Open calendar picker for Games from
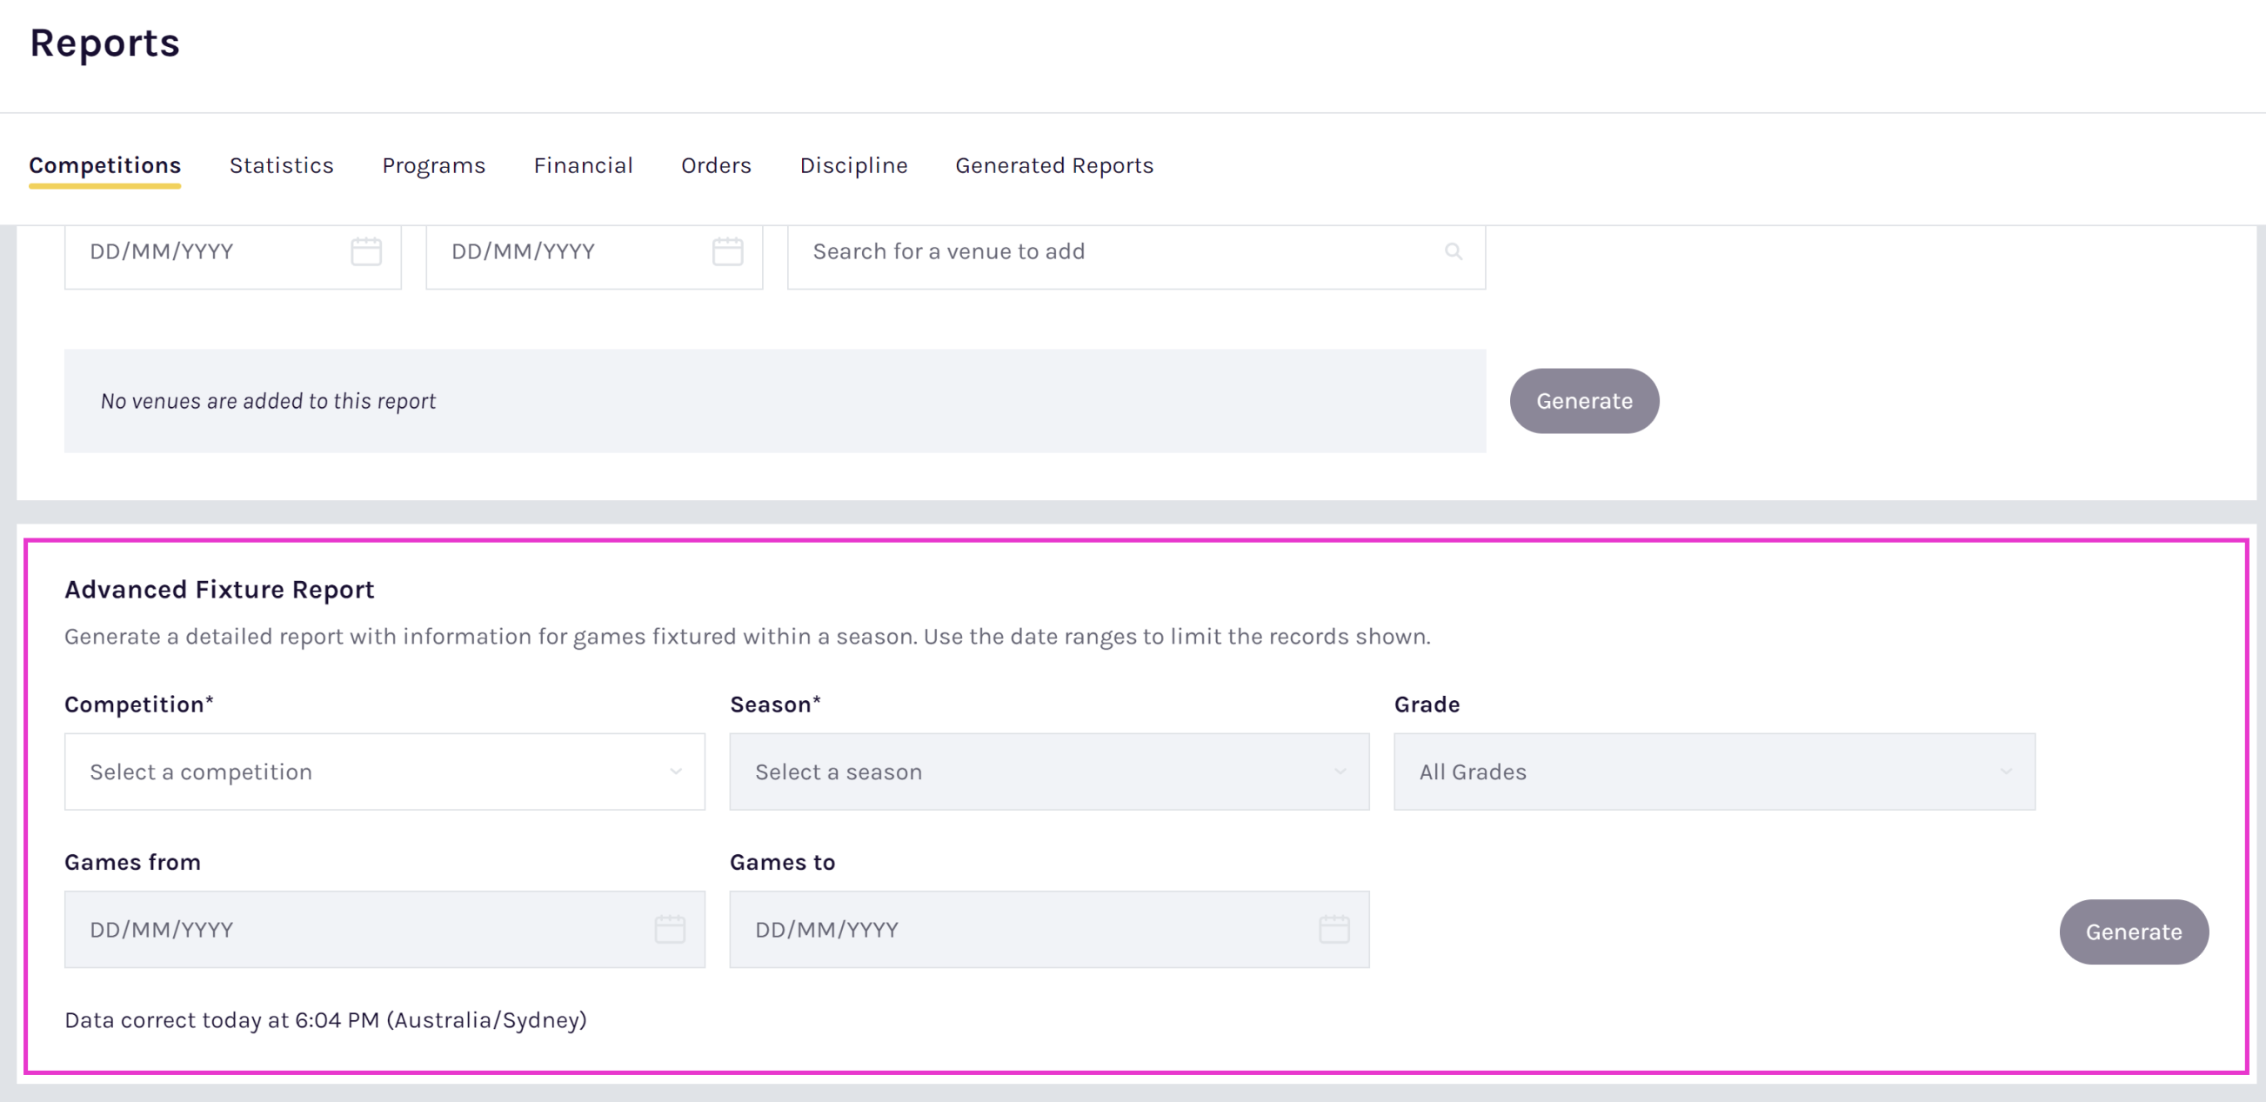 coord(670,930)
